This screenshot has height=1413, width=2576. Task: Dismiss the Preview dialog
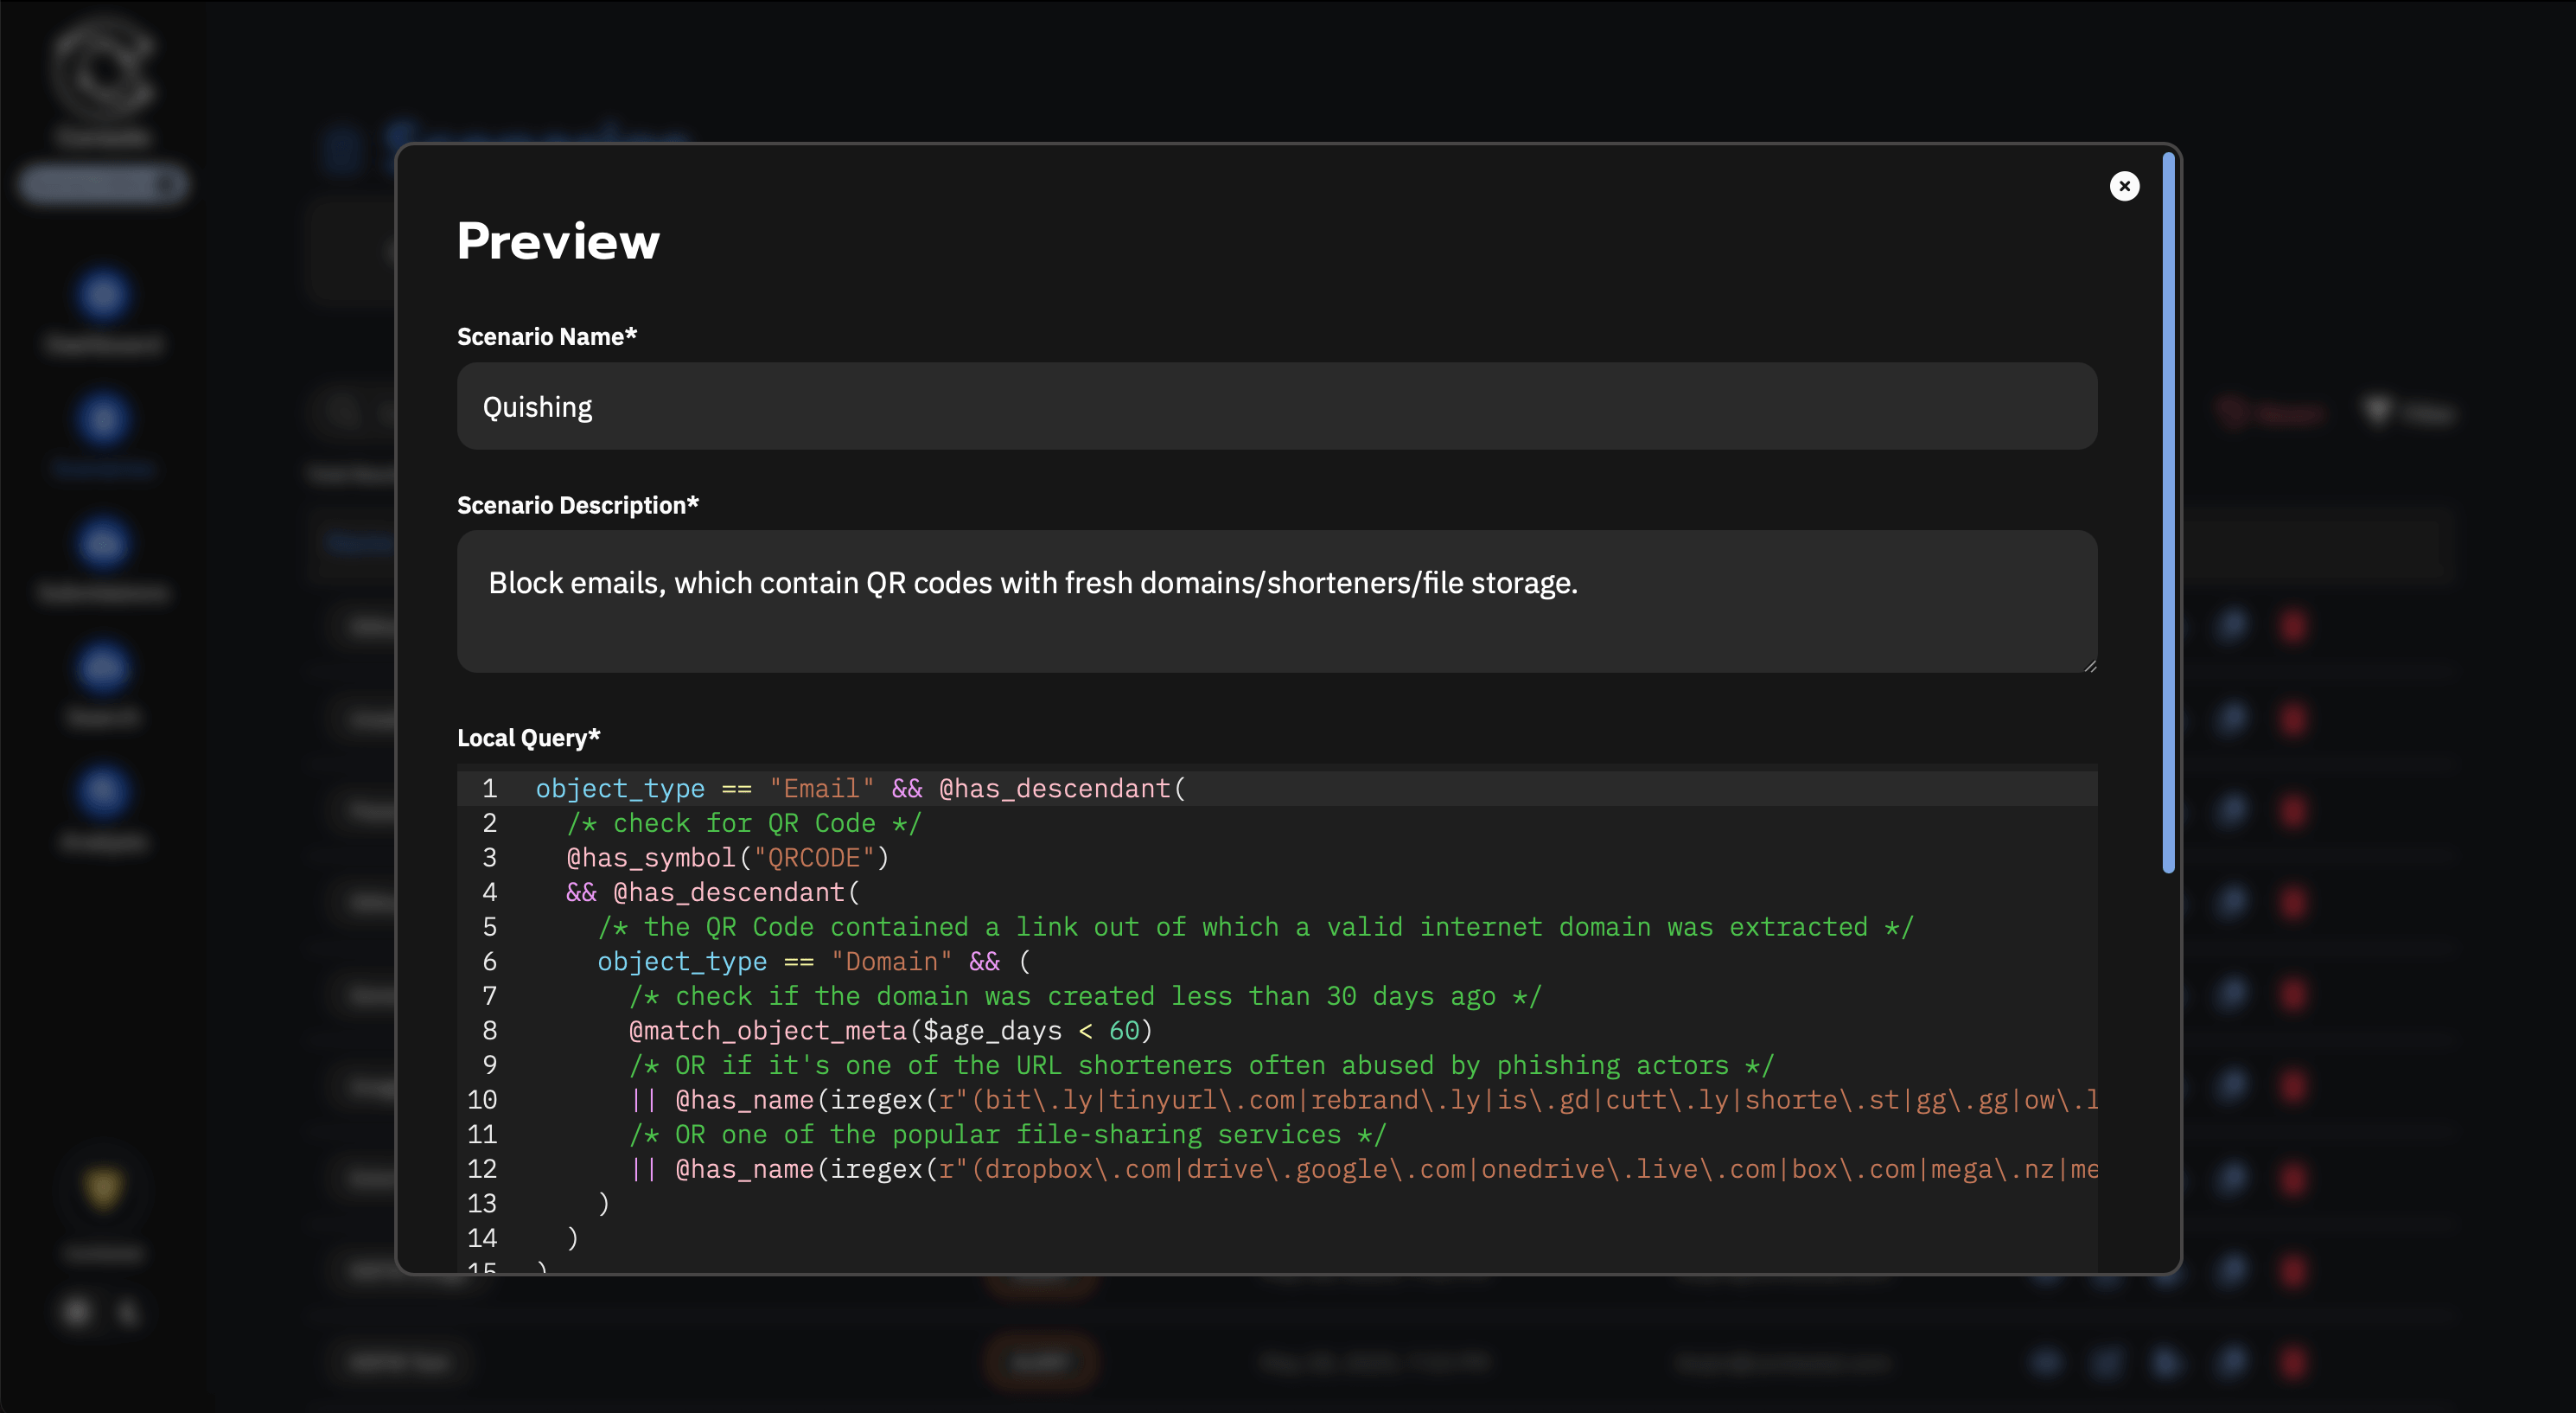click(2124, 185)
